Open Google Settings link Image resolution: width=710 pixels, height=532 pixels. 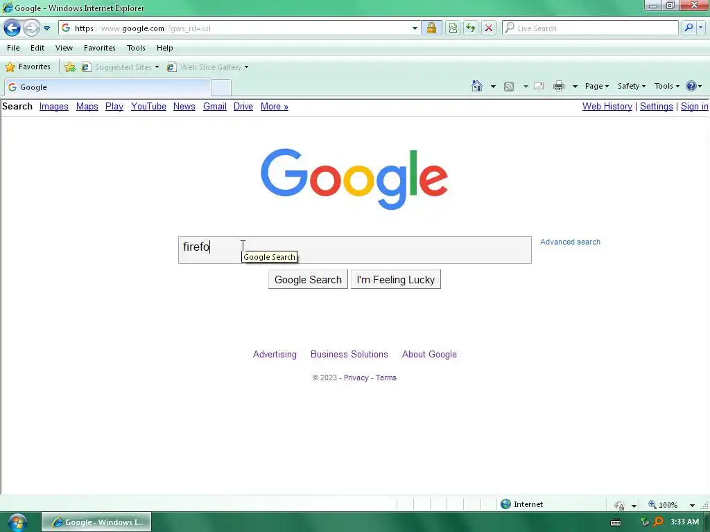click(657, 106)
